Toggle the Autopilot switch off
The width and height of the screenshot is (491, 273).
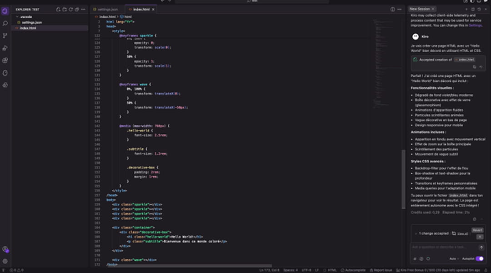coord(479,258)
